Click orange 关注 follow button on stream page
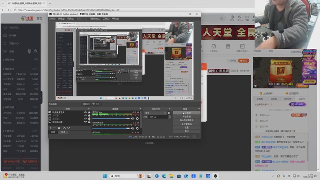320x180 pixels. [x=244, y=61]
